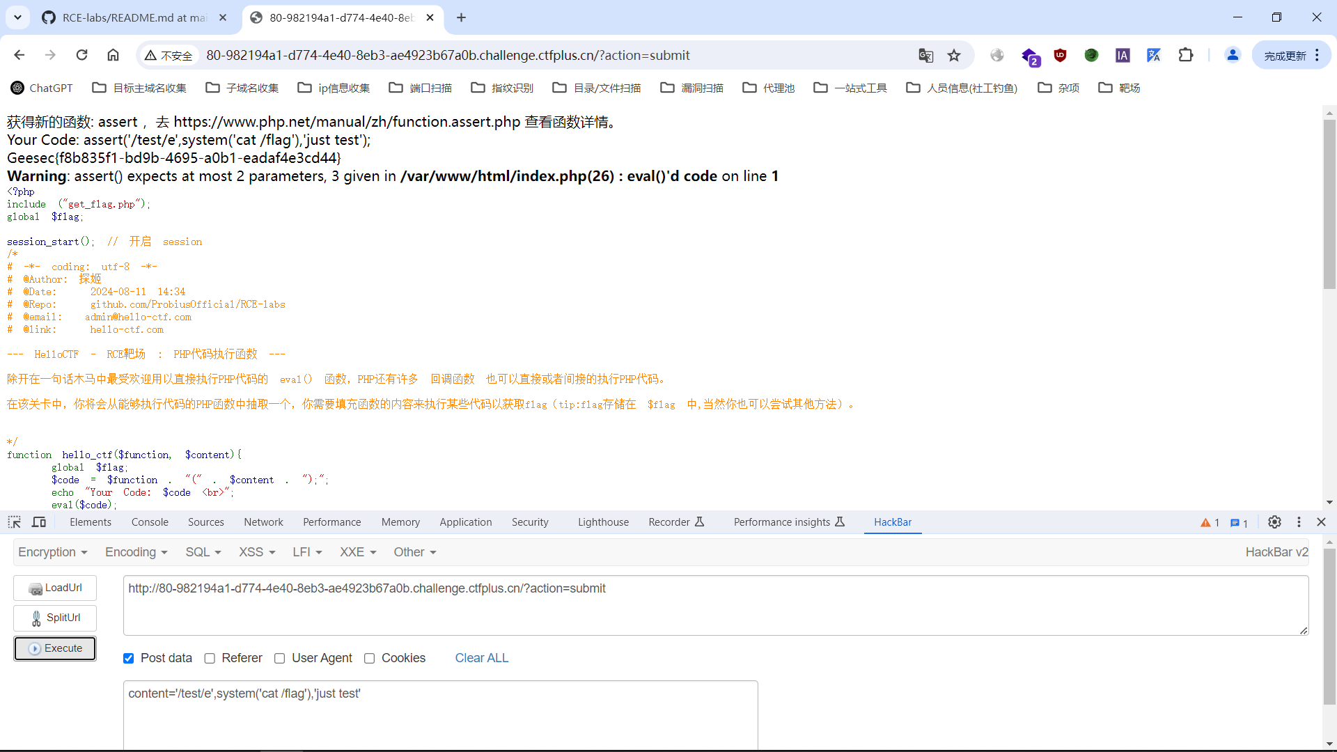Switch to the Network tab
1337x752 pixels.
[x=263, y=522]
